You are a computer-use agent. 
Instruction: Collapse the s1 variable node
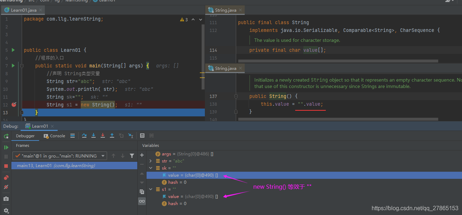tap(150, 189)
